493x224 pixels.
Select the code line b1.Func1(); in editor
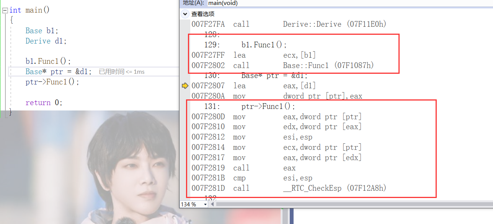pos(48,61)
